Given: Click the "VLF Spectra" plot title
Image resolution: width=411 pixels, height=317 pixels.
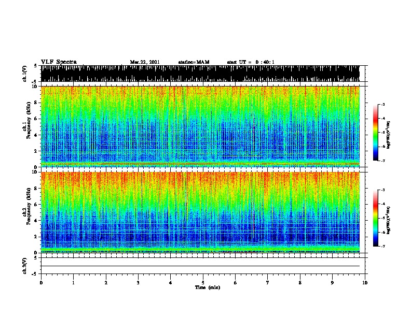Looking at the screenshot, I should pos(59,62).
